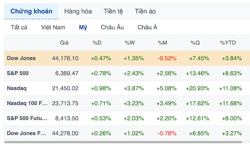
Task: Select the Mỹ region filter
Action: [x=83, y=27]
